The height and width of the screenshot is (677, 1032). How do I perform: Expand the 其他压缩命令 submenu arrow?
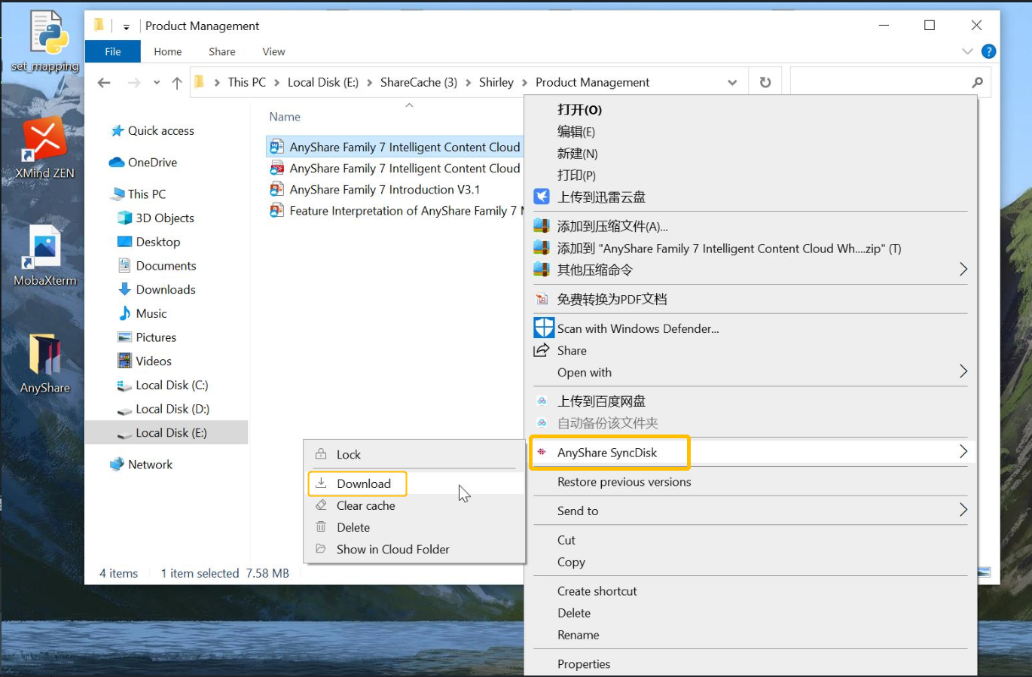coord(963,270)
